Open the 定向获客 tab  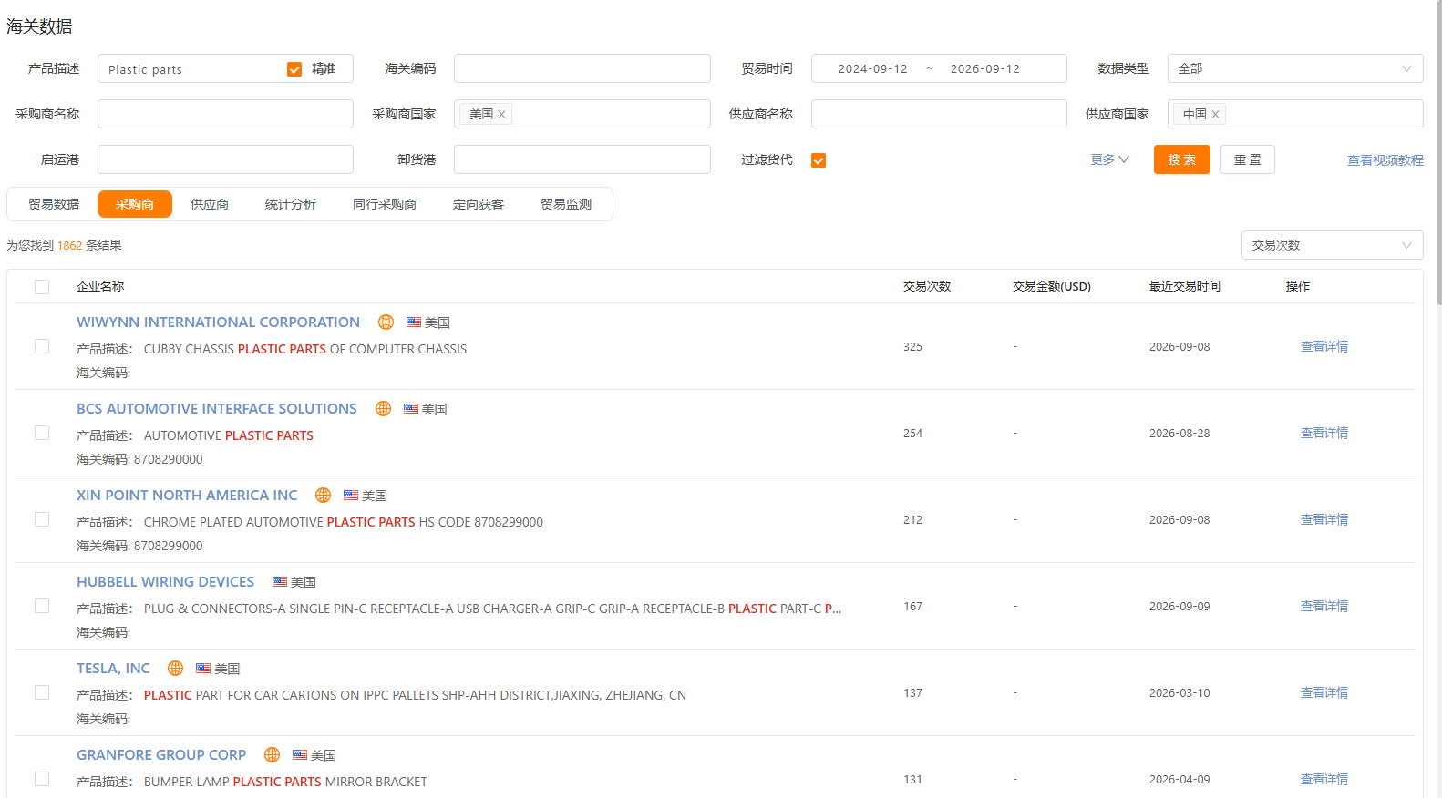point(479,204)
